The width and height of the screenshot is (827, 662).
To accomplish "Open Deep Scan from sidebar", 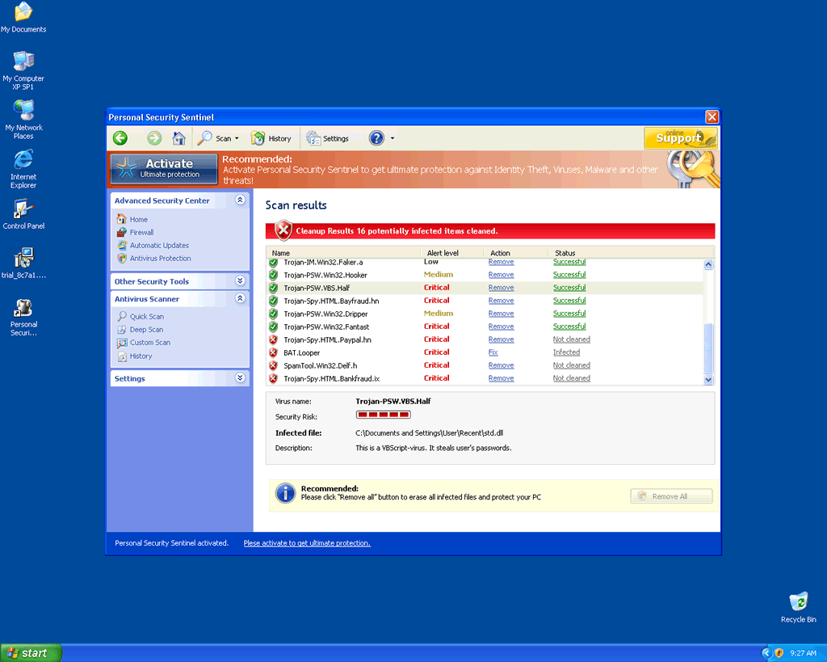I will [x=146, y=330].
